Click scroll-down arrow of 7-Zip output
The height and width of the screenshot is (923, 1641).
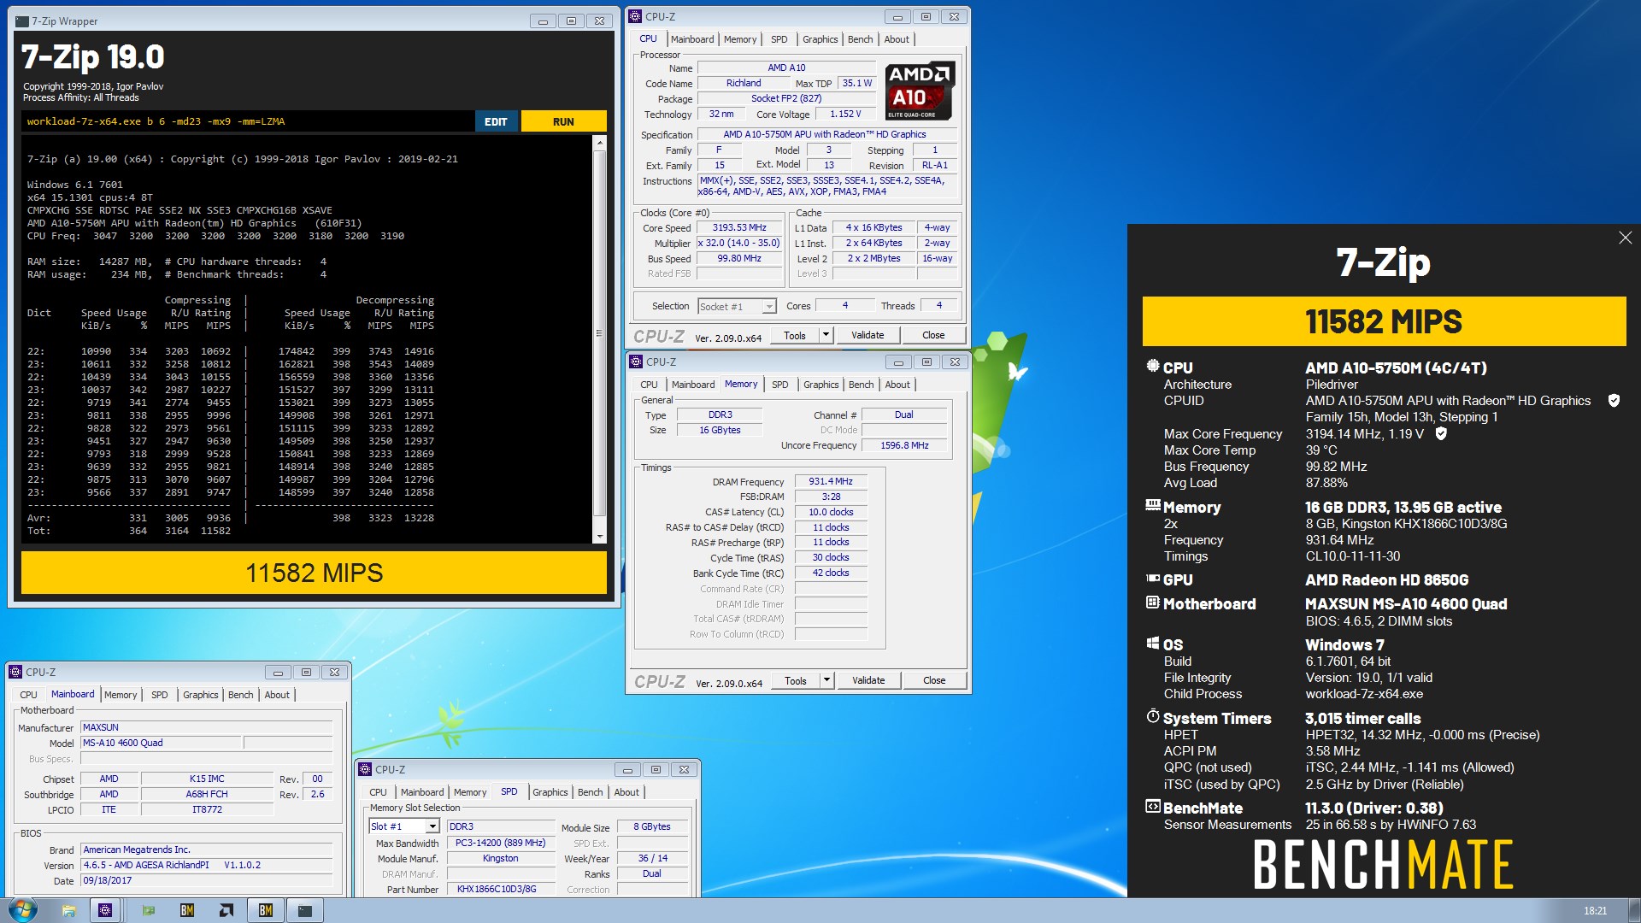coord(599,536)
